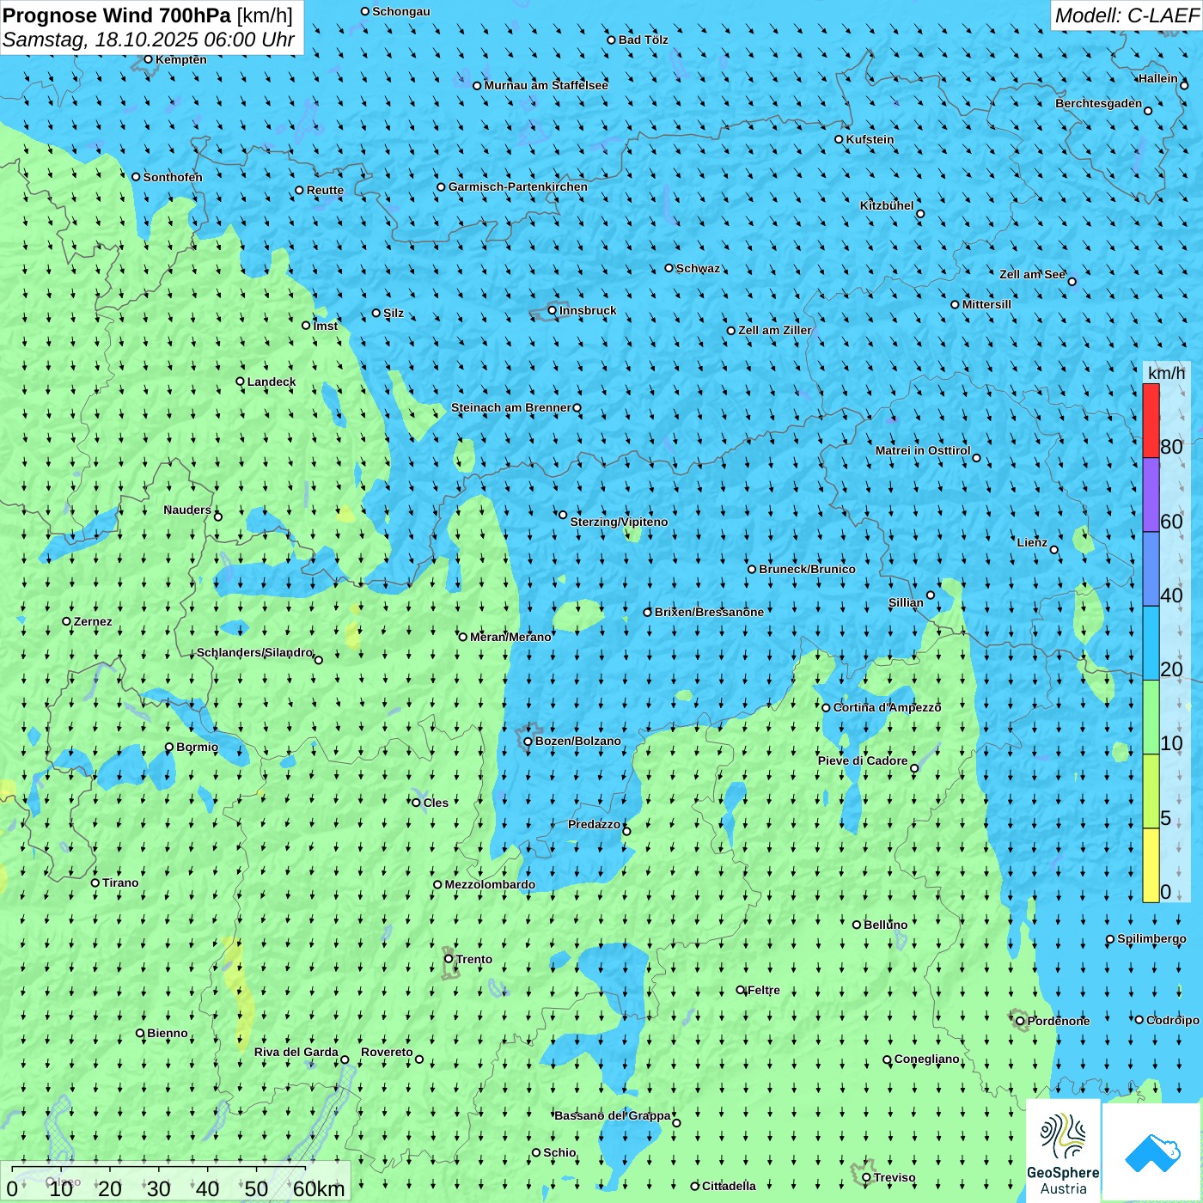Click the yellow segment of the wind legend
Viewport: 1203px width, 1203px height.
click(x=1151, y=865)
